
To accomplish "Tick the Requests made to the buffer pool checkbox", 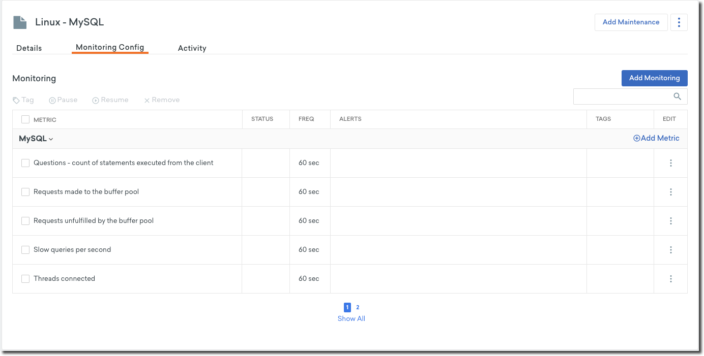I will point(25,192).
